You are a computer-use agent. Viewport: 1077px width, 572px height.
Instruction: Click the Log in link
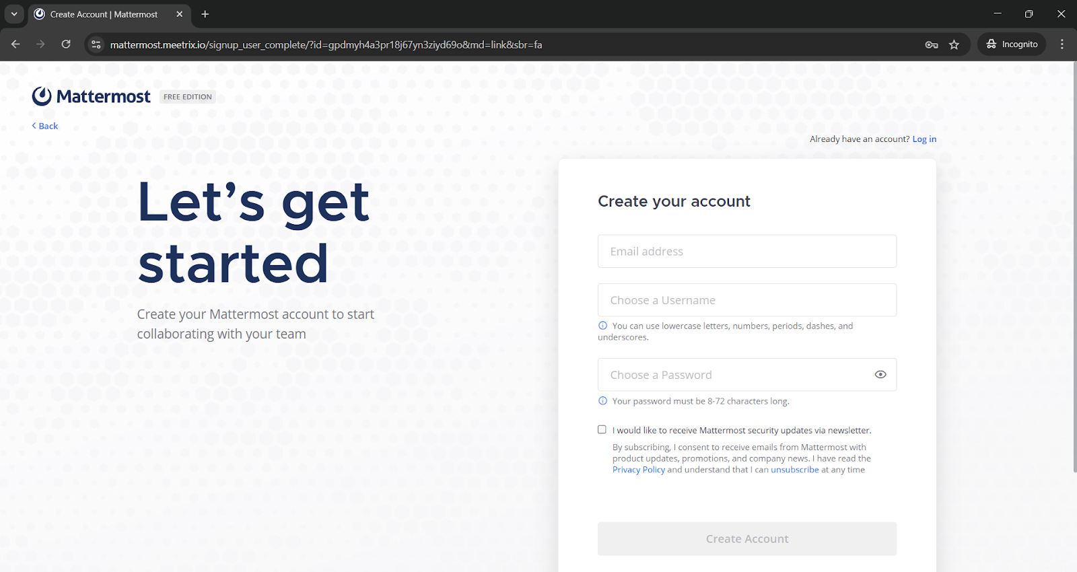pyautogui.click(x=924, y=139)
